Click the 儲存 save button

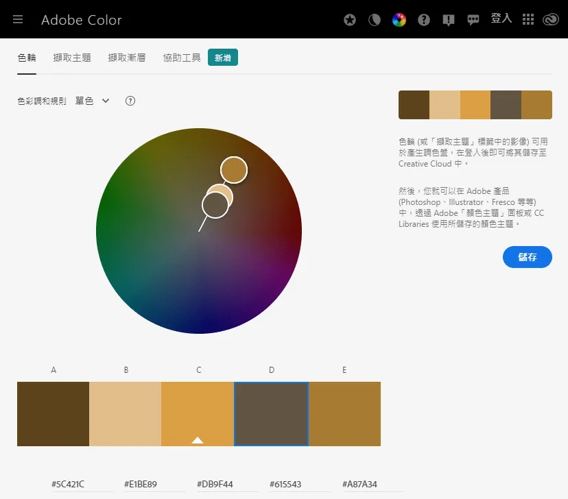click(x=527, y=257)
